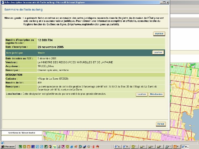199x149 pixels.
Task: Click the registration number 12 888 784
Action: 45,40
